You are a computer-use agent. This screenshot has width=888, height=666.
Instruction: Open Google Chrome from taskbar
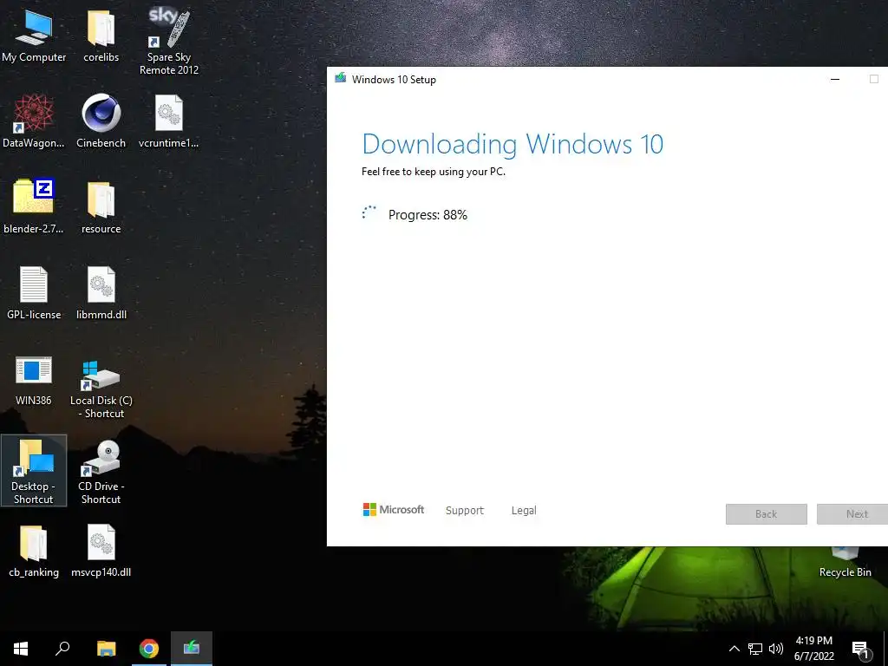click(149, 649)
